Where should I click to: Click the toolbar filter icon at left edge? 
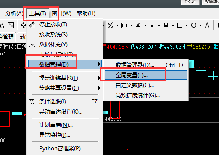[2, 26]
